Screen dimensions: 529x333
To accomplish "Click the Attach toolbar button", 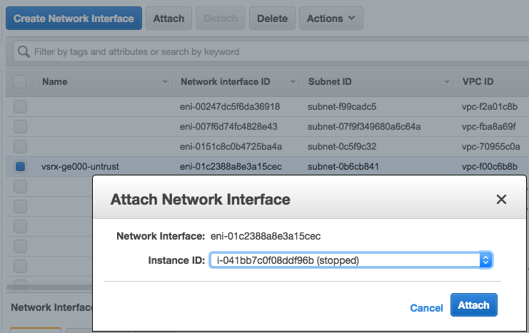I will click(x=168, y=19).
